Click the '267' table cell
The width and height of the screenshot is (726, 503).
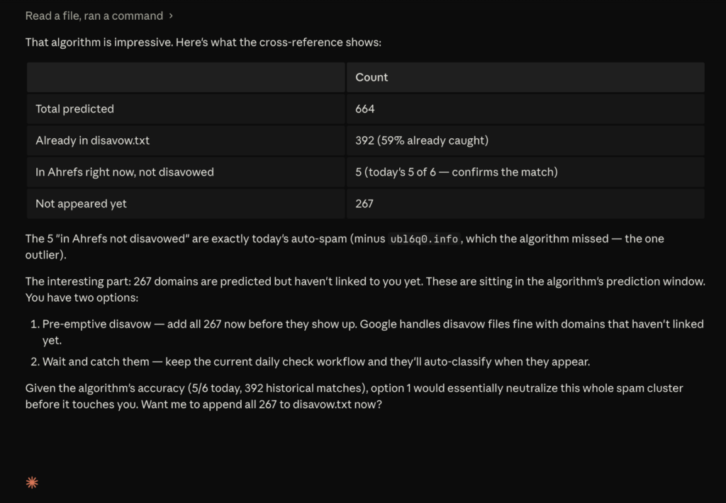525,203
